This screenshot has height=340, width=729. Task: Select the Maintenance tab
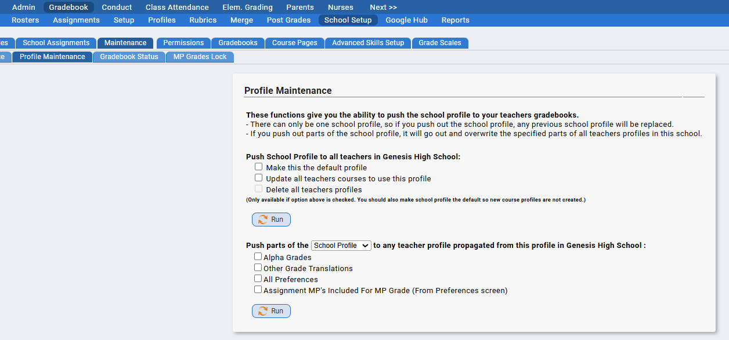pyautogui.click(x=125, y=43)
